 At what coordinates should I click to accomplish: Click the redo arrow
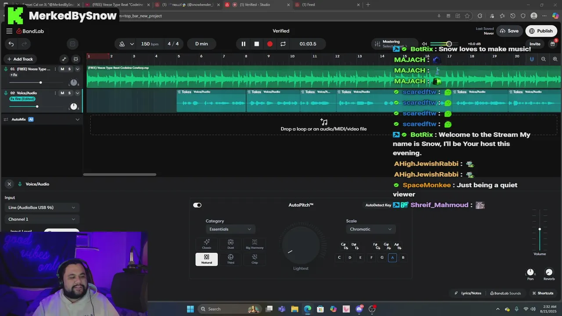[x=25, y=44]
